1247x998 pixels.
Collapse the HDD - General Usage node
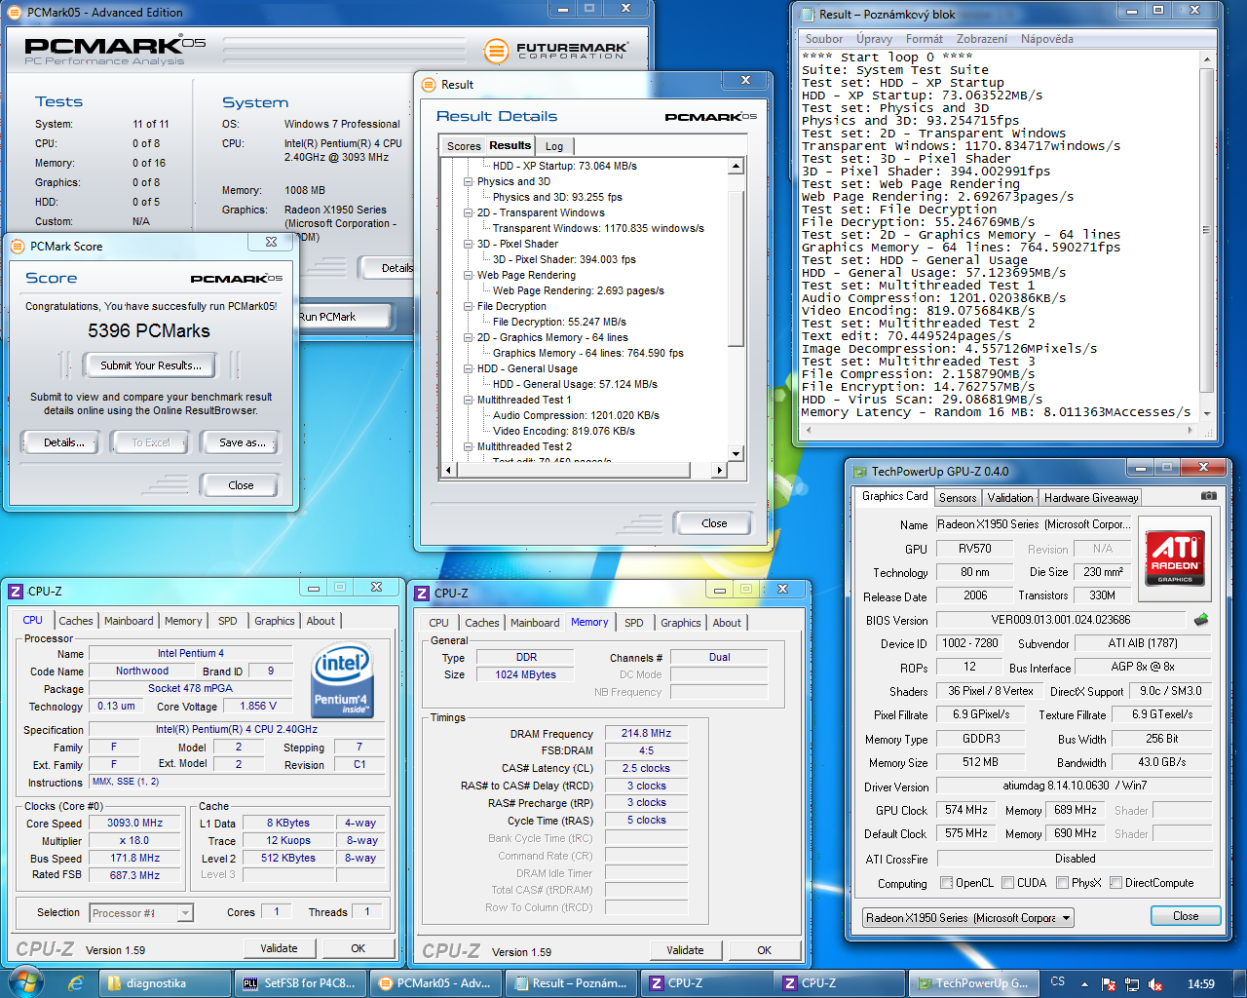pos(468,368)
